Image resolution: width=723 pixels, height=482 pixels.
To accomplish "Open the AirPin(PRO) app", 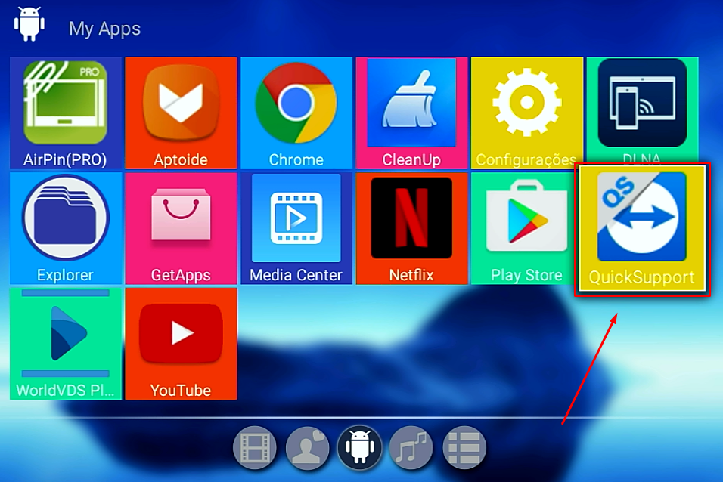I will pos(66,113).
